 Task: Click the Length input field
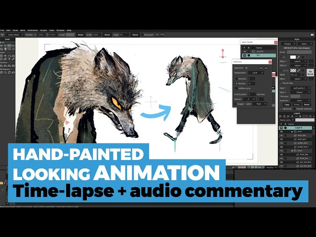(70, 35)
